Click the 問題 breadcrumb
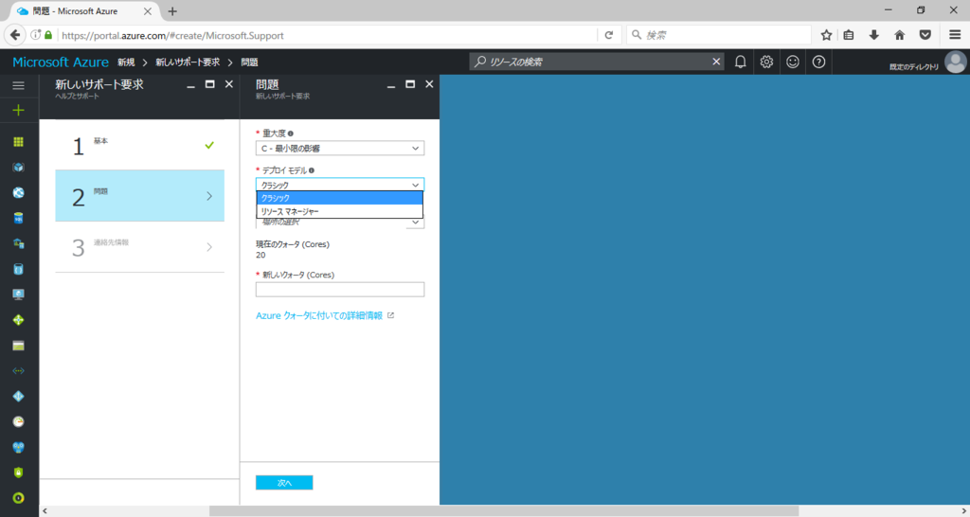The height and width of the screenshot is (517, 970). tap(249, 62)
